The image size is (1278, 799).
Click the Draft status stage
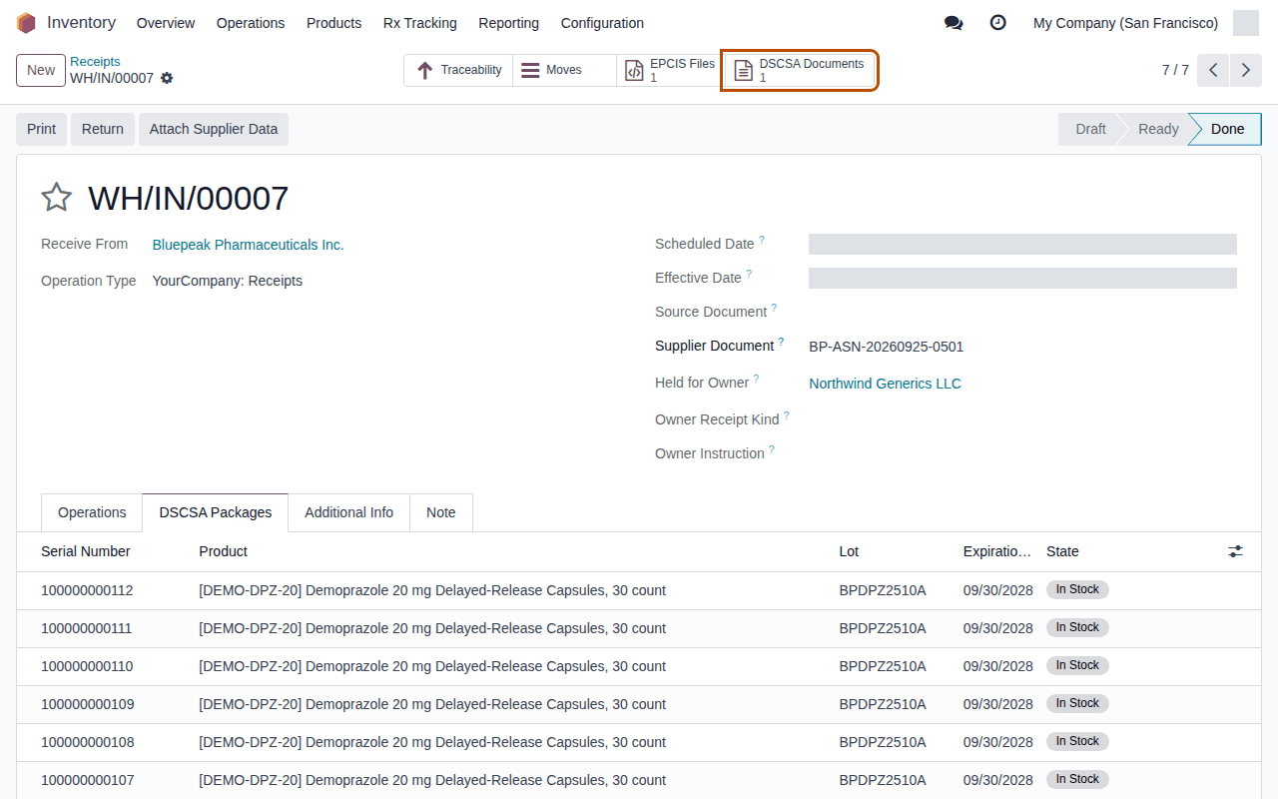click(1090, 129)
